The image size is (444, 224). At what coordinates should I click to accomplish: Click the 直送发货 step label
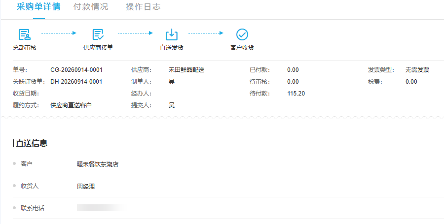[x=172, y=47]
